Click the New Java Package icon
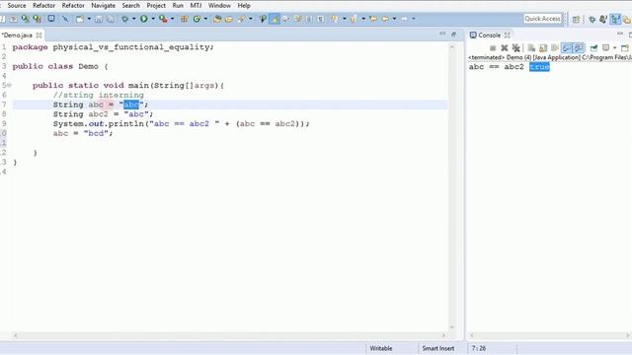Screen dimensions: 632x355 point(185,19)
